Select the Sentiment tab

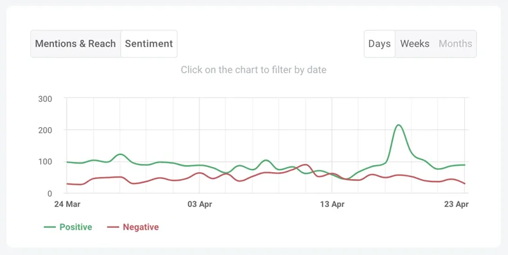click(149, 44)
